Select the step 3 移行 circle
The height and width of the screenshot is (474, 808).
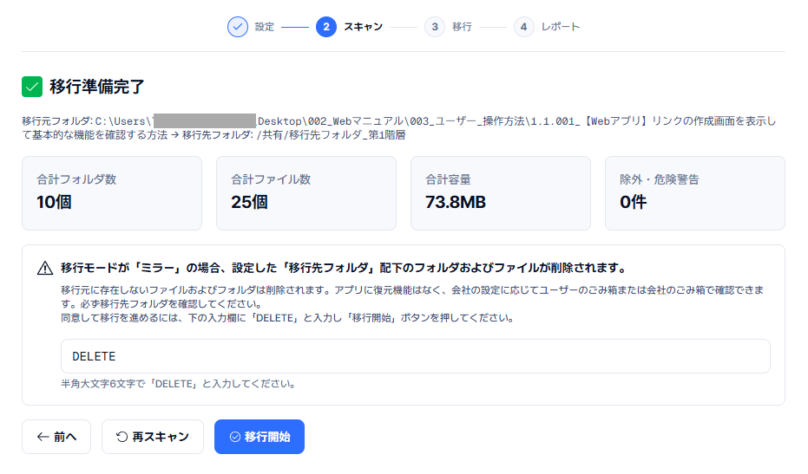point(435,27)
